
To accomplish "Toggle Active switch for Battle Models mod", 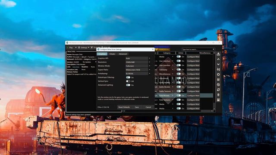I will point(179,87).
